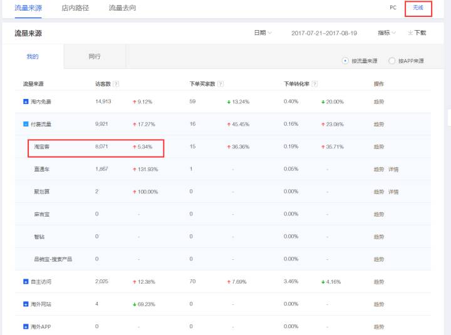Click the 品销宝-搜索产品 source name
The image size is (451, 335).
click(53, 259)
